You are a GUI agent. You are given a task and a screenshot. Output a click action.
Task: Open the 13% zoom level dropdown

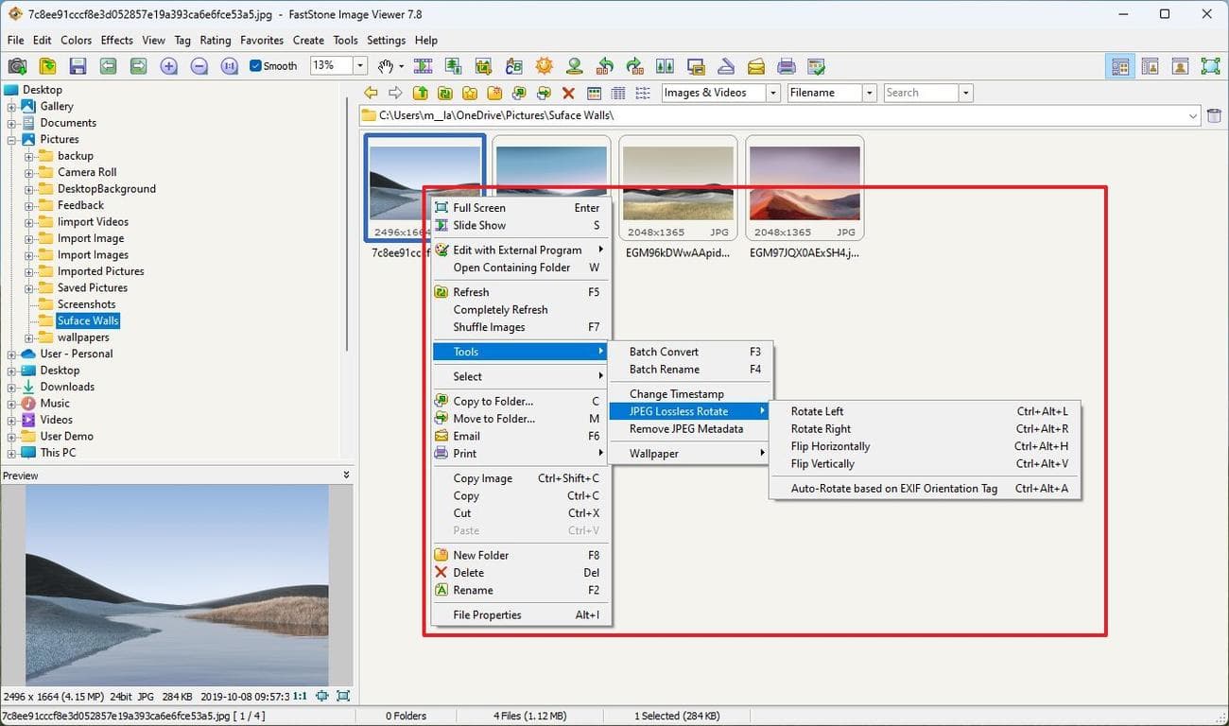tap(362, 66)
